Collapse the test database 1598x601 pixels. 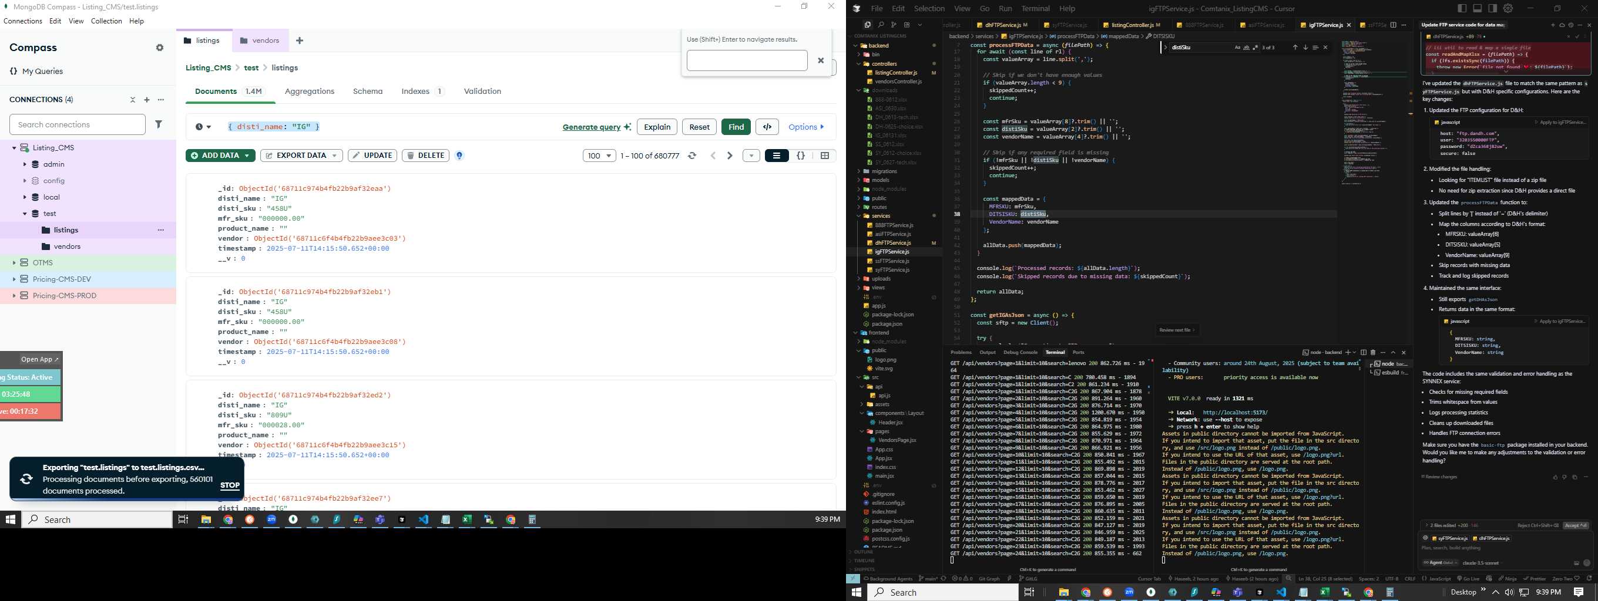click(x=25, y=214)
